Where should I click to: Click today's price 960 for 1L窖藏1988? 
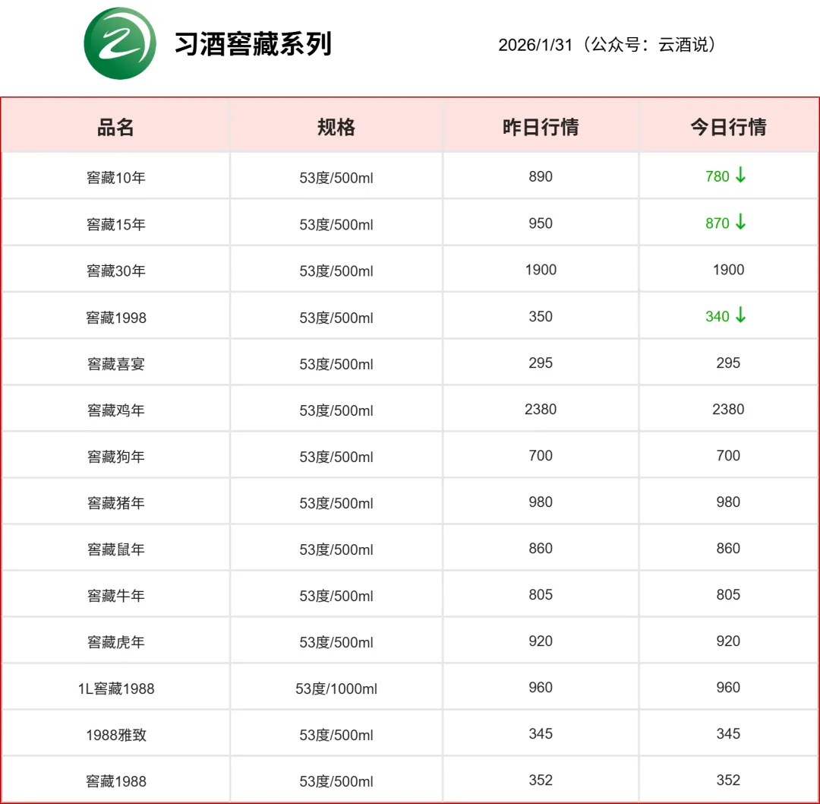(728, 687)
